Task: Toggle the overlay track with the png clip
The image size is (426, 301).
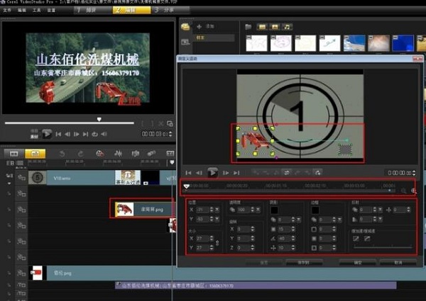Action: click(x=22, y=209)
